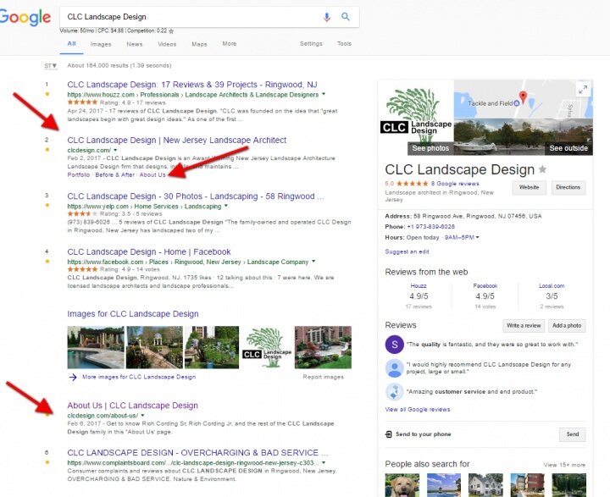
Task: Click View all Google reviews
Action: 418,410
